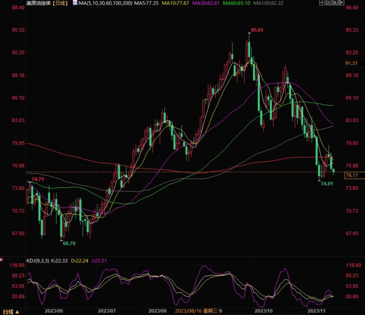The image size is (365, 315).
Task: Click the 【日线】 period tag in the title
Action: click(x=60, y=3)
